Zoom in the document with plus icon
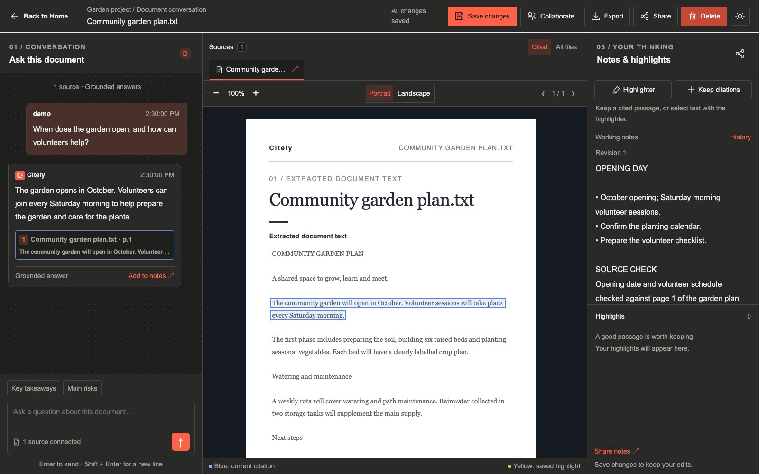This screenshot has width=759, height=474. pos(256,93)
